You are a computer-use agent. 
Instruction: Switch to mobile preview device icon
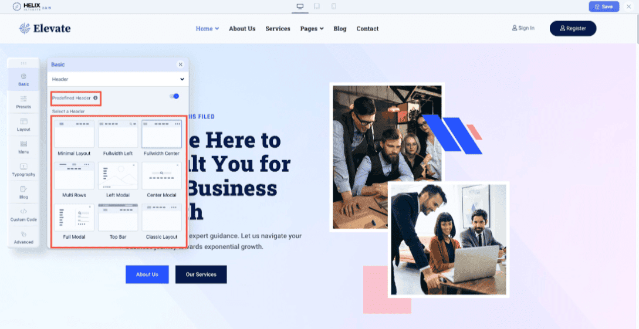333,6
